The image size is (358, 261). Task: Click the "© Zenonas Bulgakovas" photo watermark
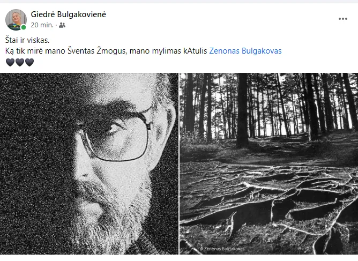[222, 249]
